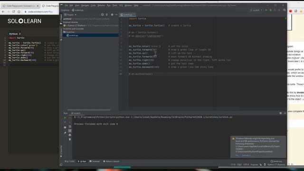Select Scratches and Consoles tree node
The width and height of the screenshot is (304, 171).
coord(73,28)
